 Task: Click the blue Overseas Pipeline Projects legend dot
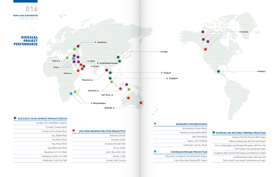click(x=155, y=151)
